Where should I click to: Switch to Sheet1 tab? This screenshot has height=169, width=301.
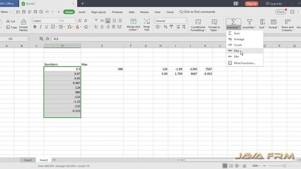tap(28, 160)
